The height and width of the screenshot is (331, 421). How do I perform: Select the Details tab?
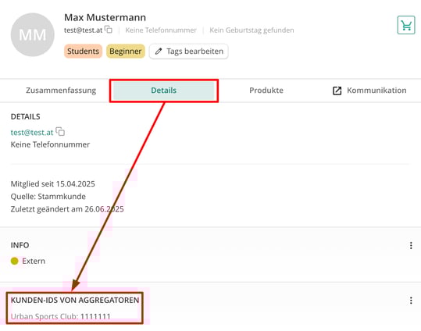click(x=164, y=91)
